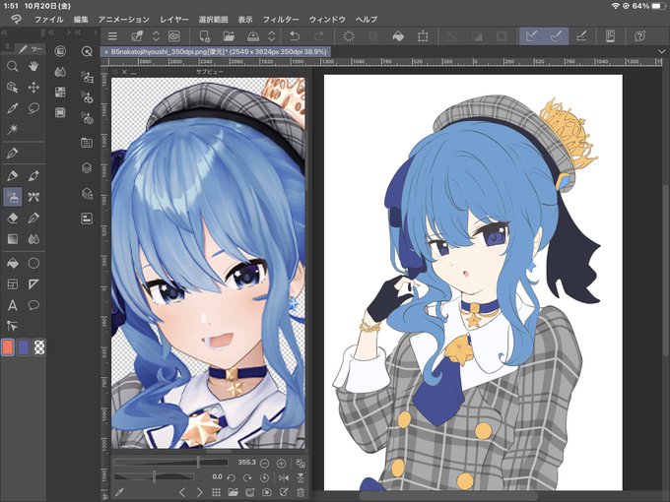This screenshot has width=670, height=502.
Task: Select the Hand move-view tool
Action: pyautogui.click(x=33, y=66)
